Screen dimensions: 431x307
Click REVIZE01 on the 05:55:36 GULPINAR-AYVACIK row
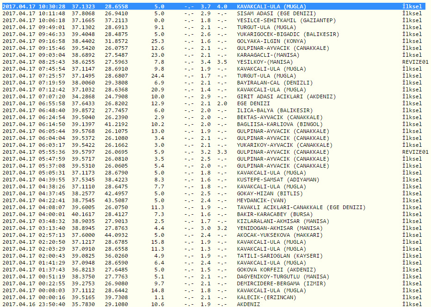[415, 152]
